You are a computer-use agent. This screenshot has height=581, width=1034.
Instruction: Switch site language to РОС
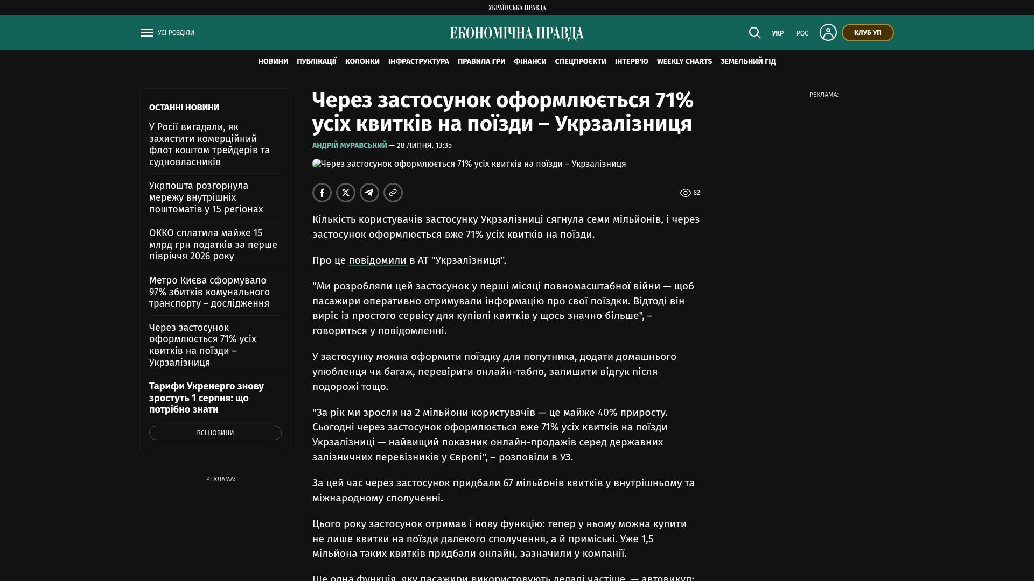pos(802,33)
